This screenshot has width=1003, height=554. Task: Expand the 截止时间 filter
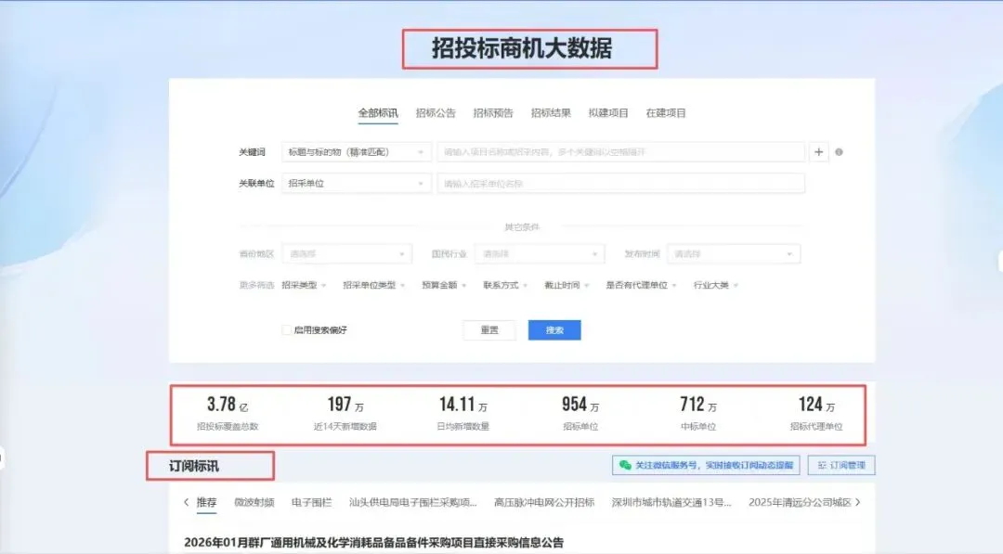pyautogui.click(x=567, y=285)
